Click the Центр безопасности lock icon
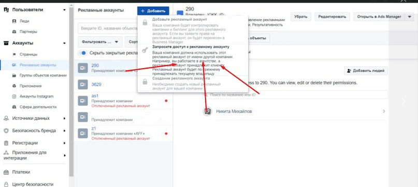Viewport: 418px width, 187px height. coord(6,184)
